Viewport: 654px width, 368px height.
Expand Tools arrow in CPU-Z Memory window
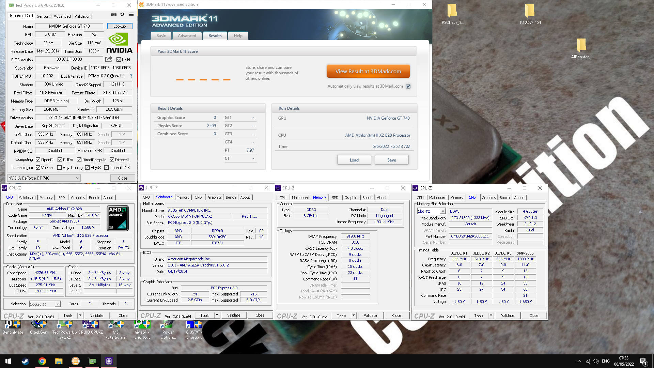pos(354,316)
